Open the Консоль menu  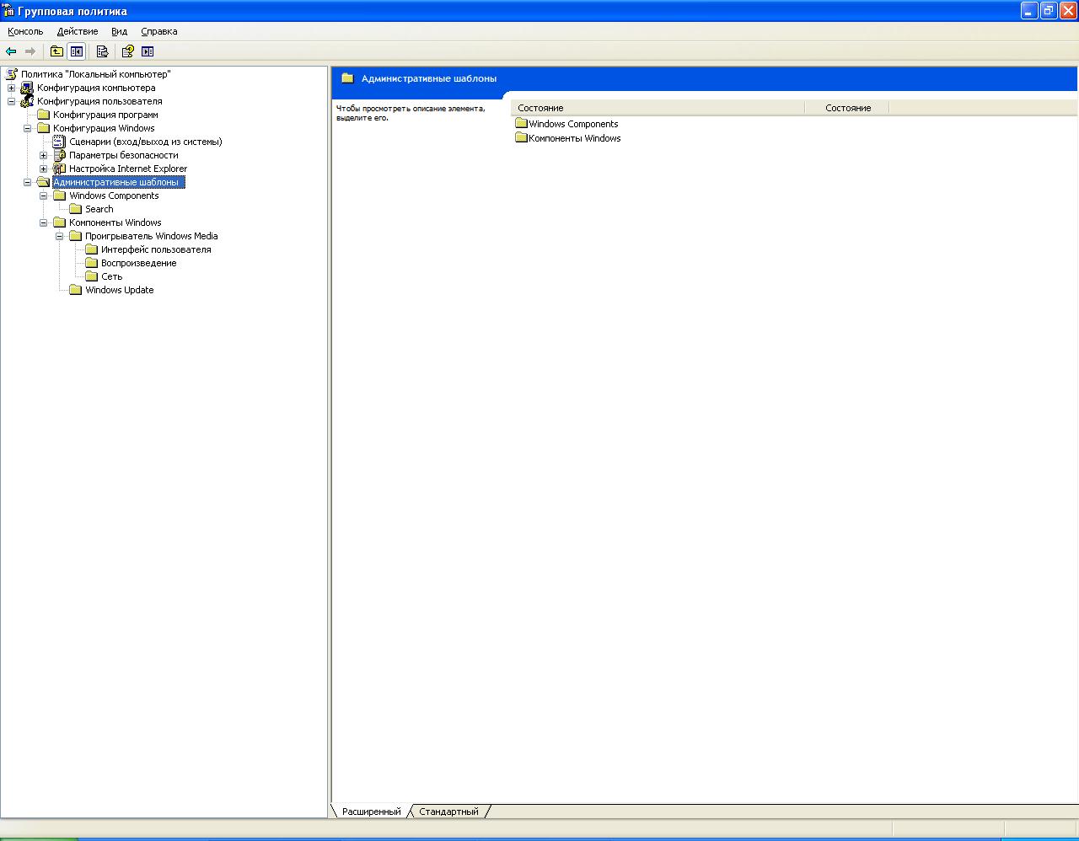point(25,31)
